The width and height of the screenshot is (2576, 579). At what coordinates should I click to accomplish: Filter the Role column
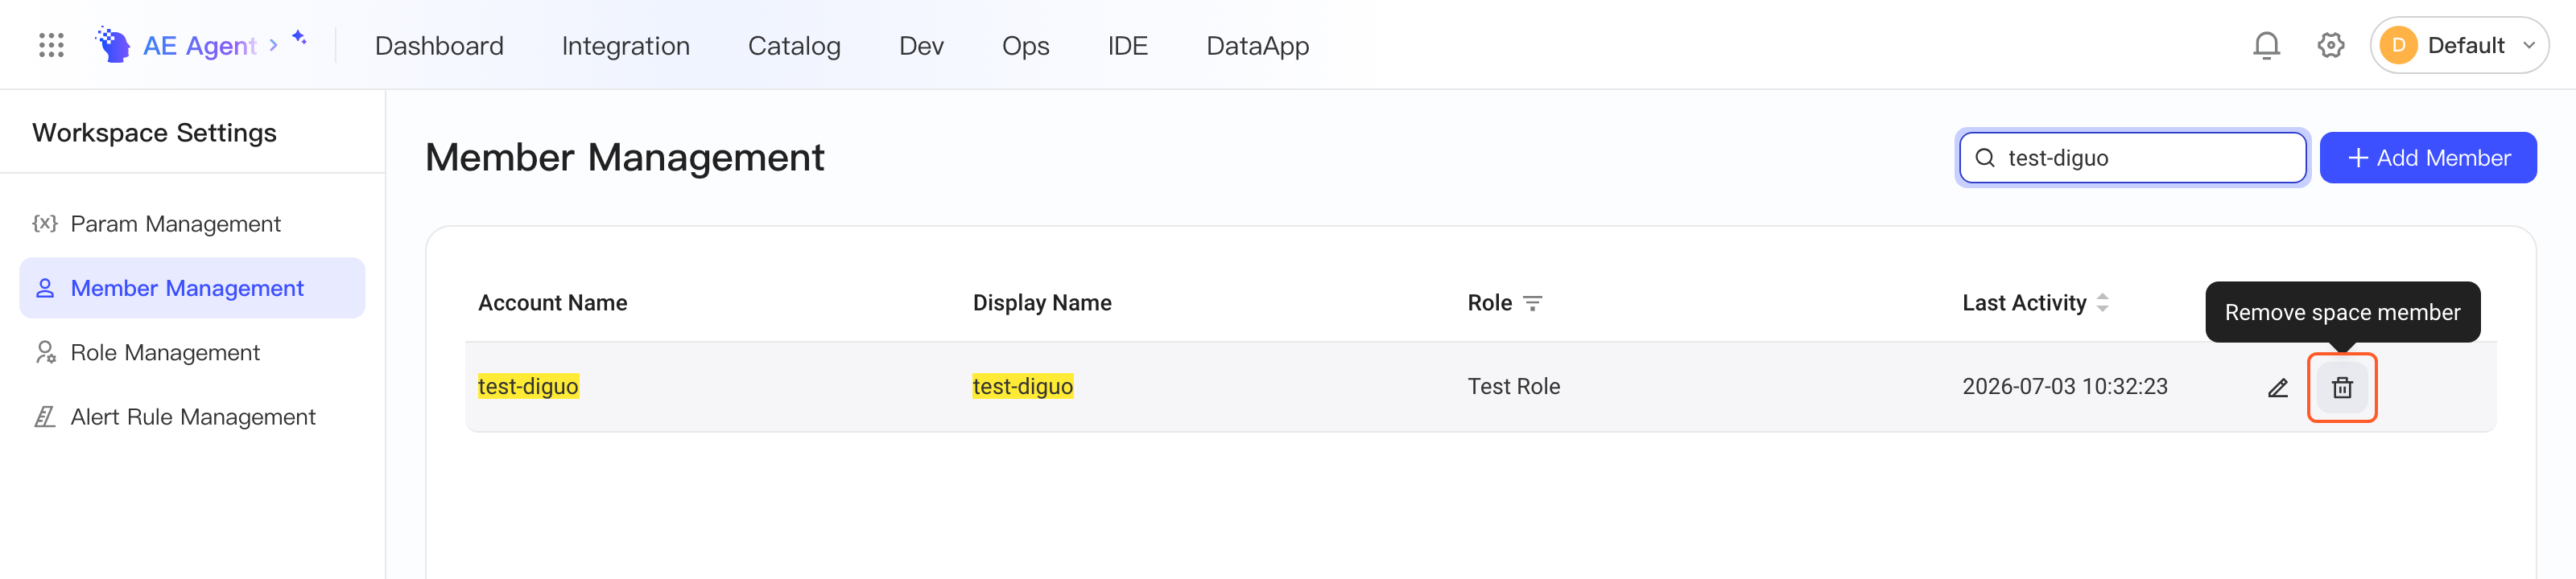(1532, 302)
